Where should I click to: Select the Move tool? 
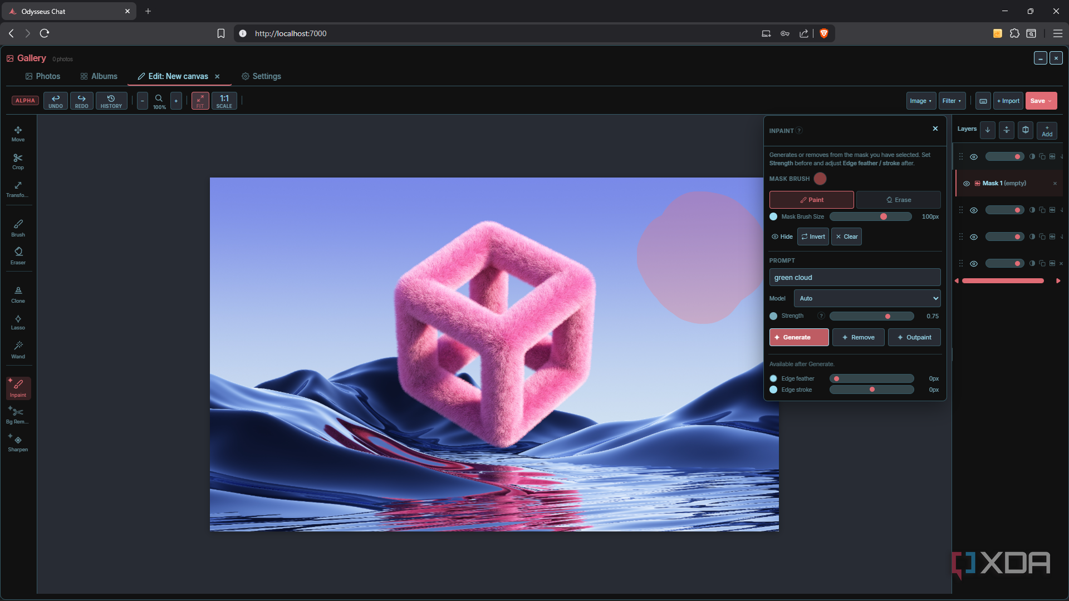pos(18,134)
